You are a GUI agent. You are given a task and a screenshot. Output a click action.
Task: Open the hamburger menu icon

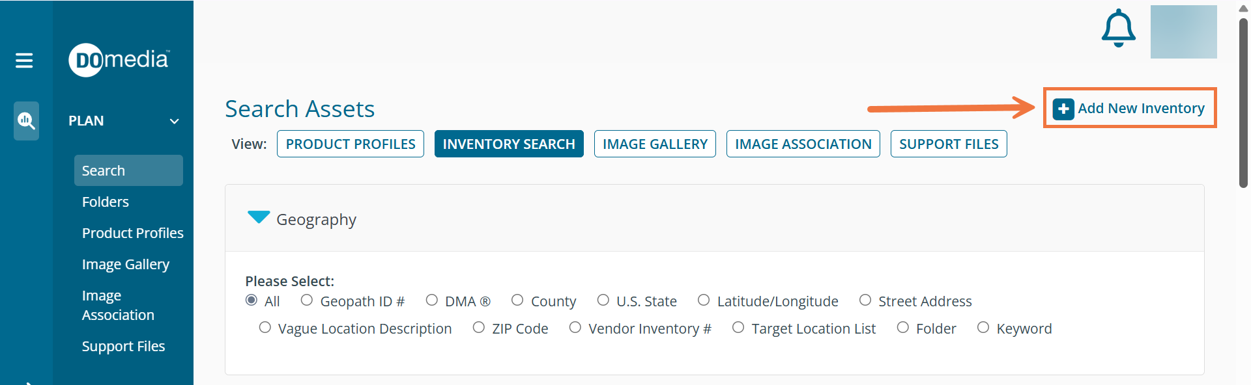click(24, 60)
